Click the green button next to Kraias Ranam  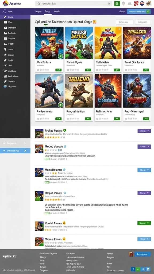pyautogui.click(x=144, y=223)
